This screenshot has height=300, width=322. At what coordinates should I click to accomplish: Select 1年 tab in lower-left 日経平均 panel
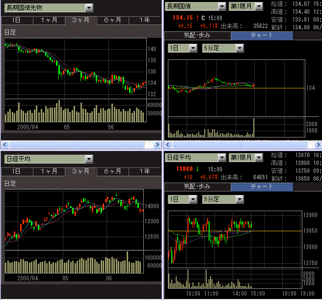[145, 171]
